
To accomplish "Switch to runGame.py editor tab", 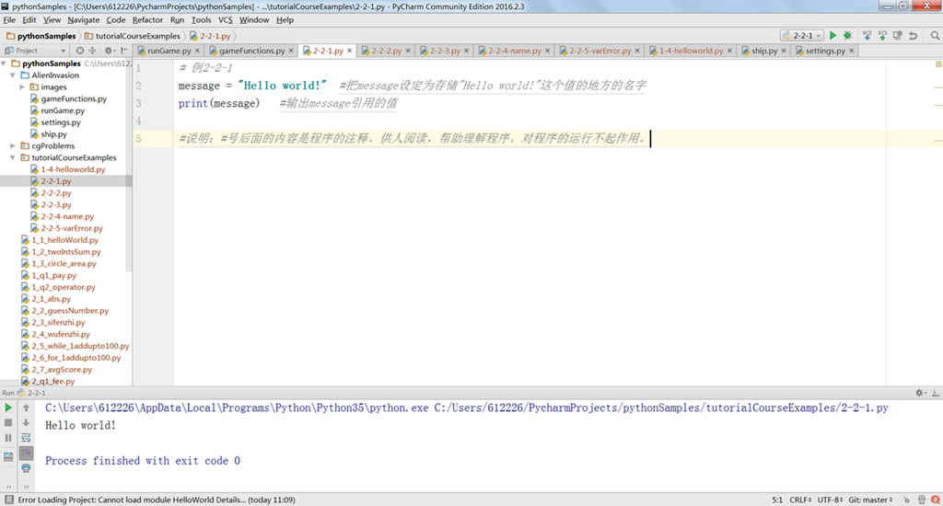I will point(169,51).
